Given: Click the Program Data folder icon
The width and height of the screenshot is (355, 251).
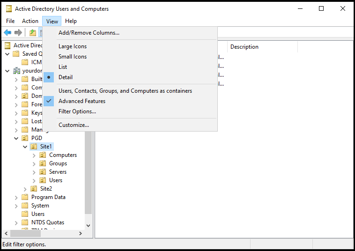Looking at the screenshot, I should tap(25, 197).
